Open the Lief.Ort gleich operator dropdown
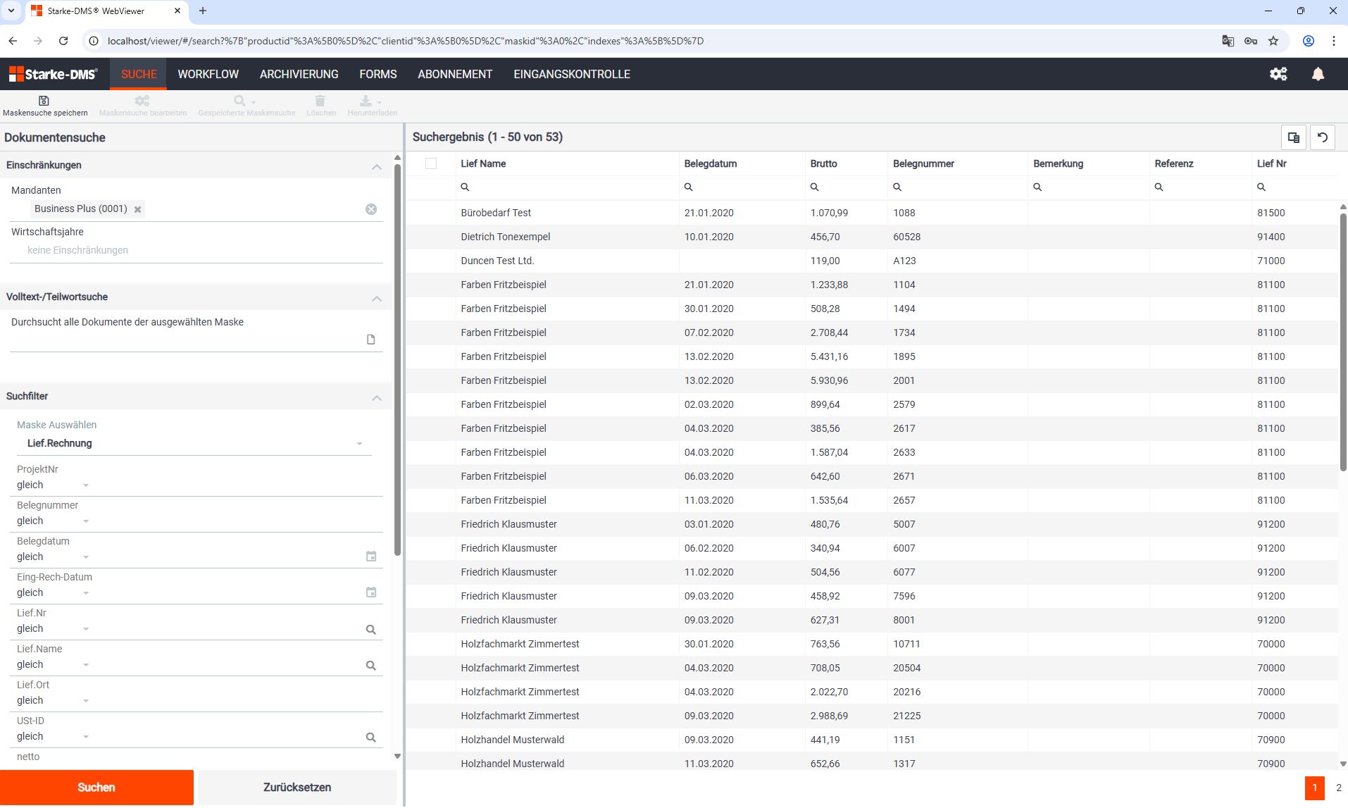 pos(54,701)
